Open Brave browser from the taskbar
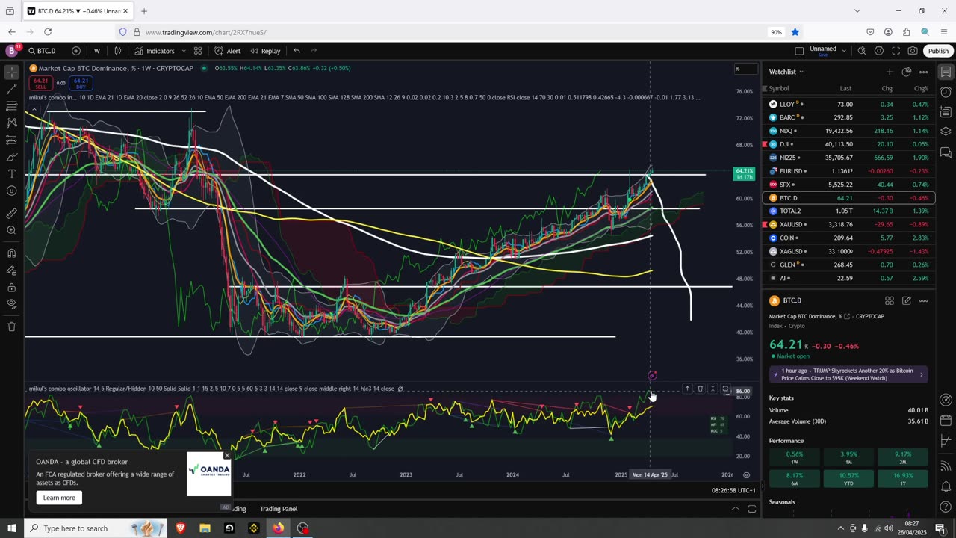The height and width of the screenshot is (538, 956). click(x=180, y=528)
